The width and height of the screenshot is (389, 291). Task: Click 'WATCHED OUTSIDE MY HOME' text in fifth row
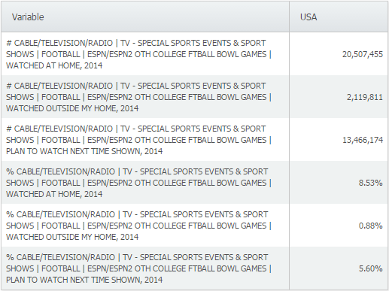(x=61, y=237)
